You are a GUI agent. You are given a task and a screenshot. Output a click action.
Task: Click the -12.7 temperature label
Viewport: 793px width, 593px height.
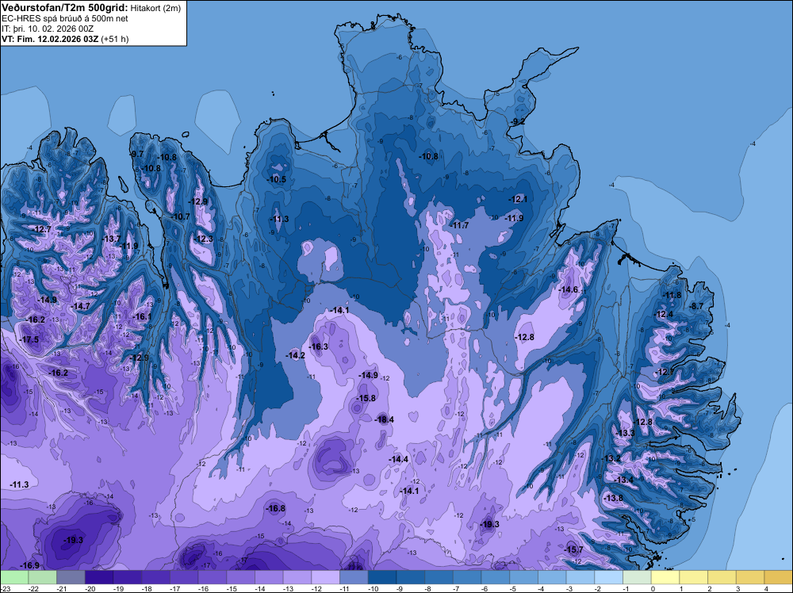point(42,230)
